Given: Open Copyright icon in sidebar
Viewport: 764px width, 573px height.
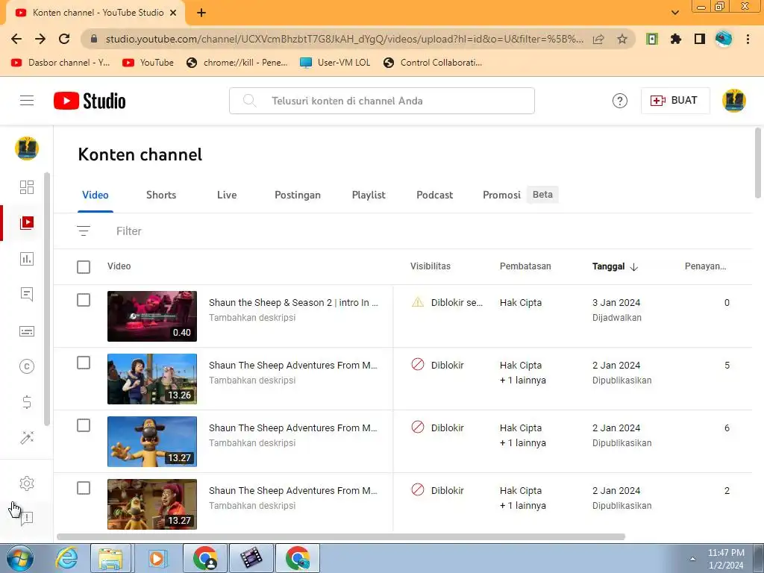Looking at the screenshot, I should tap(27, 366).
